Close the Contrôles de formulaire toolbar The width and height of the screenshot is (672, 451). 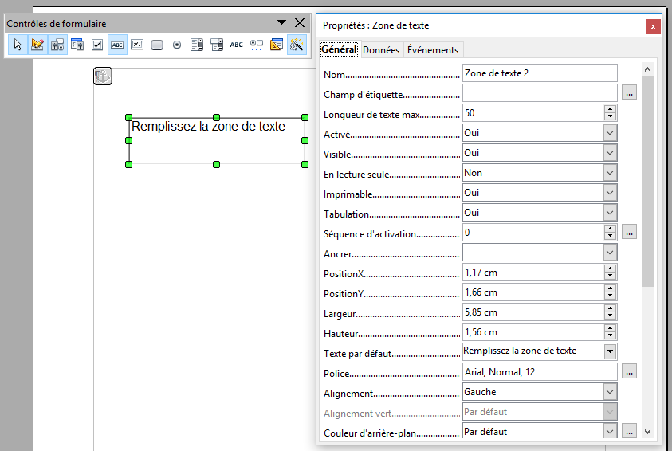pos(300,22)
